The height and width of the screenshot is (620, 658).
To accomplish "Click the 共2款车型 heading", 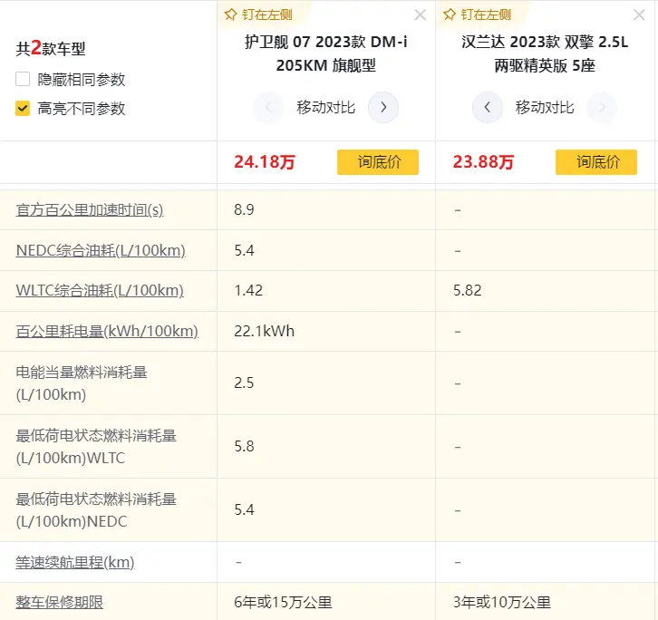I will click(51, 48).
